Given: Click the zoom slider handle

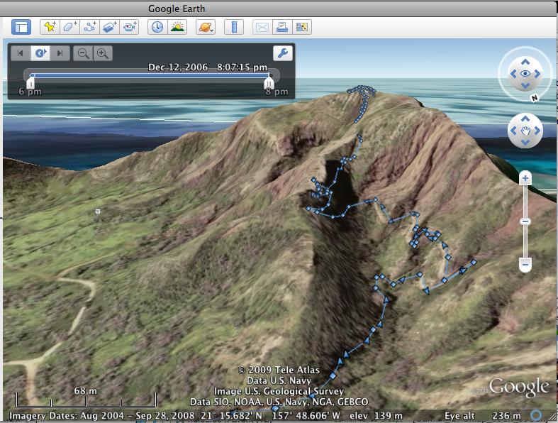Looking at the screenshot, I should pos(525,221).
